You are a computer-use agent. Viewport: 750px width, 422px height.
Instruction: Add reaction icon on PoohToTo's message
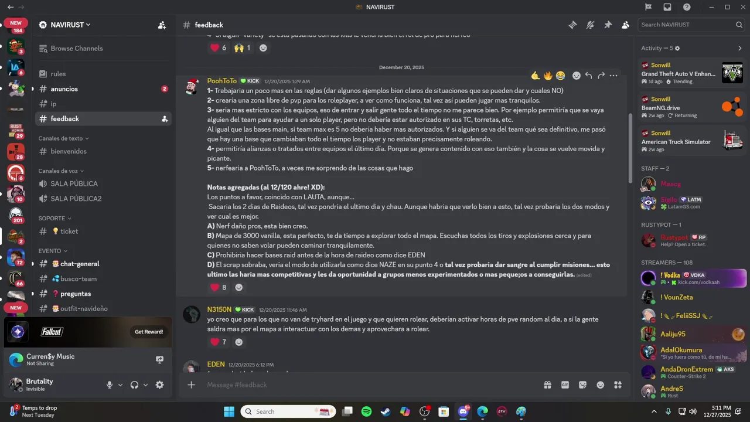pyautogui.click(x=577, y=76)
